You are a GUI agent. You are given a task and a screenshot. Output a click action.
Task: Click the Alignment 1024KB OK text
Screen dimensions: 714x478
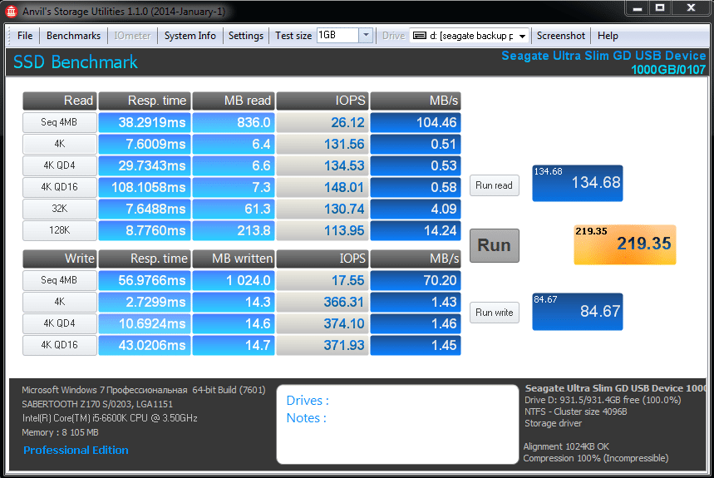click(x=566, y=446)
